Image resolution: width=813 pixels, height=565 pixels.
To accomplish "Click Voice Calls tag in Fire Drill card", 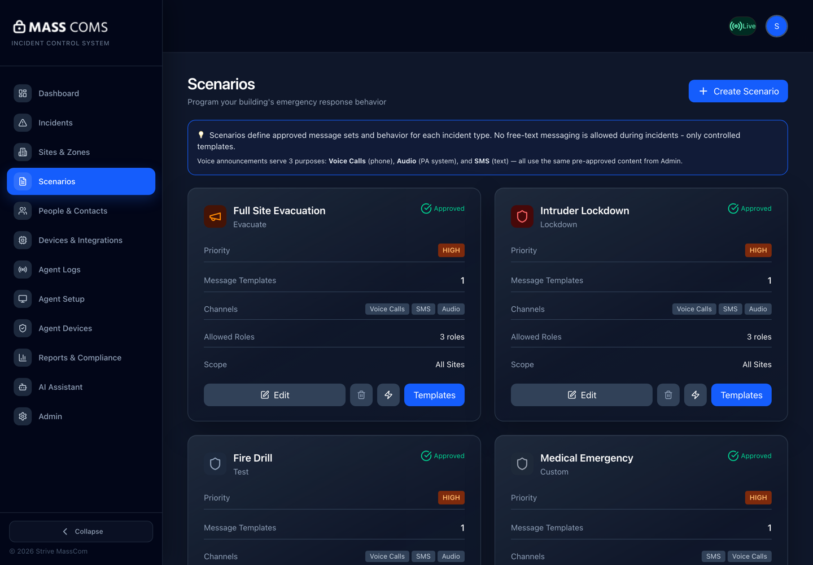I will (387, 557).
